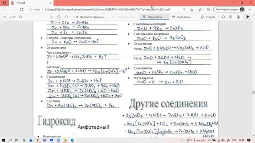Save the PDF document
The image size is (255, 143).
click(231, 17)
